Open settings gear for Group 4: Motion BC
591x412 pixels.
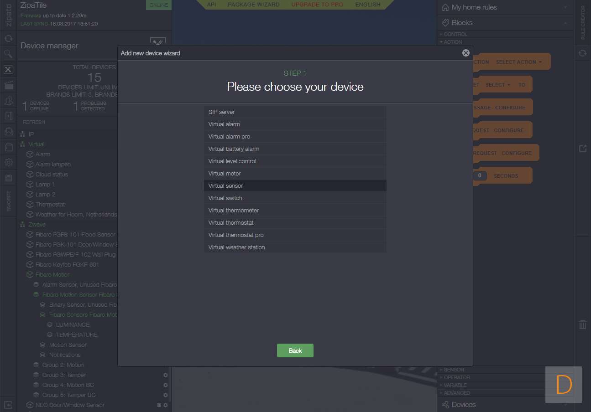tap(166, 385)
